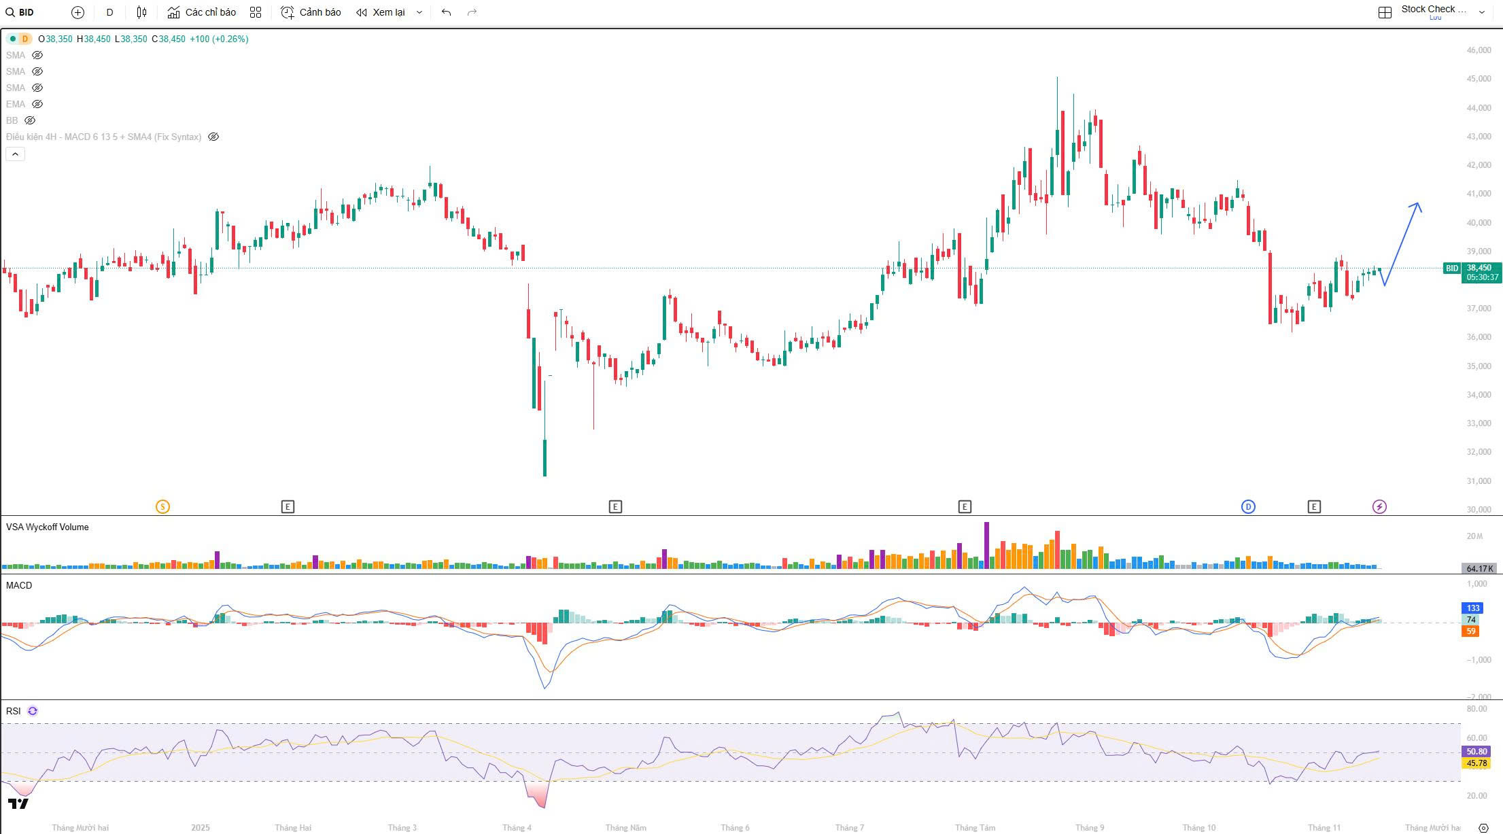Expand the replay options chevron
This screenshot has height=834, width=1503.
[419, 12]
